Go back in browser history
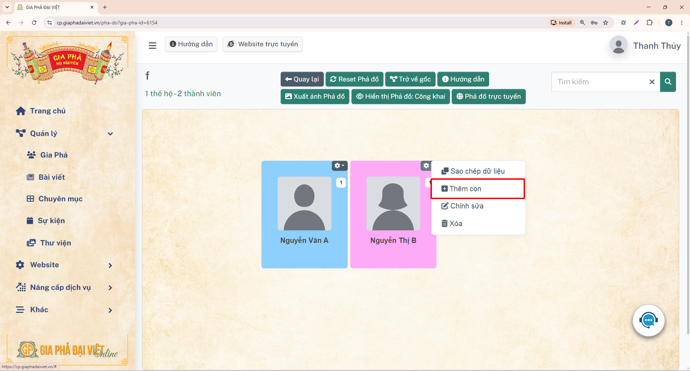Viewport: 690px width, 371px height. [x=8, y=23]
